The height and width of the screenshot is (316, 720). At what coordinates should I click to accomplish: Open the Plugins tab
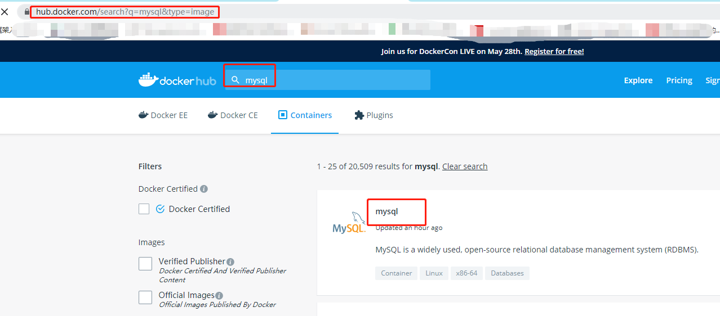[x=374, y=115]
